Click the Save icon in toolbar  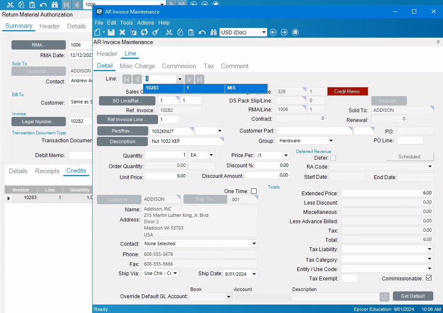point(111,32)
